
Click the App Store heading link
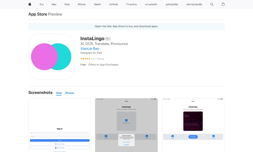pos(38,14)
